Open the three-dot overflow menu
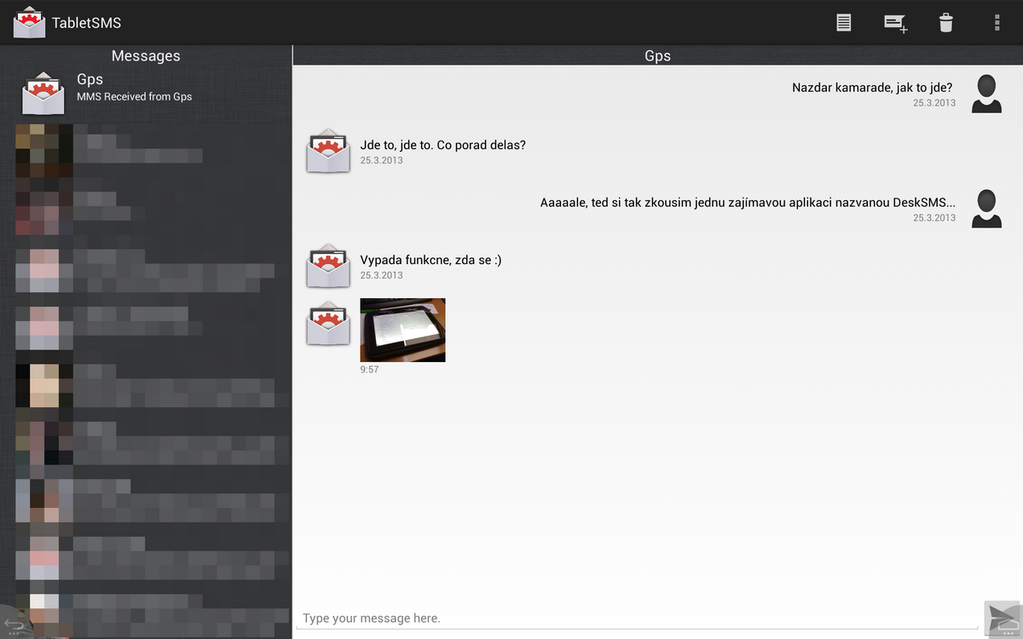The width and height of the screenshot is (1023, 639). 997,23
